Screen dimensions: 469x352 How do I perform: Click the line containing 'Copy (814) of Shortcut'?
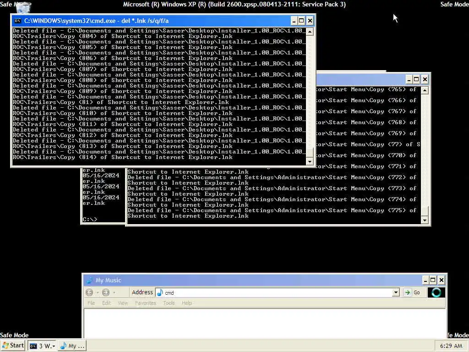123,158
